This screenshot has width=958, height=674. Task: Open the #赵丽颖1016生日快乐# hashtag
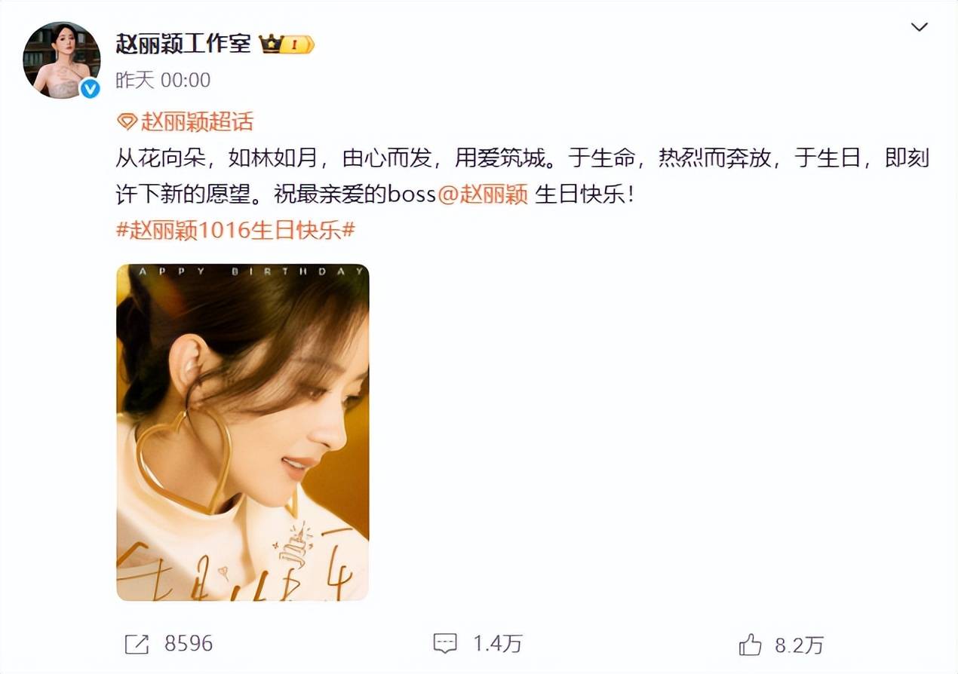tap(235, 230)
